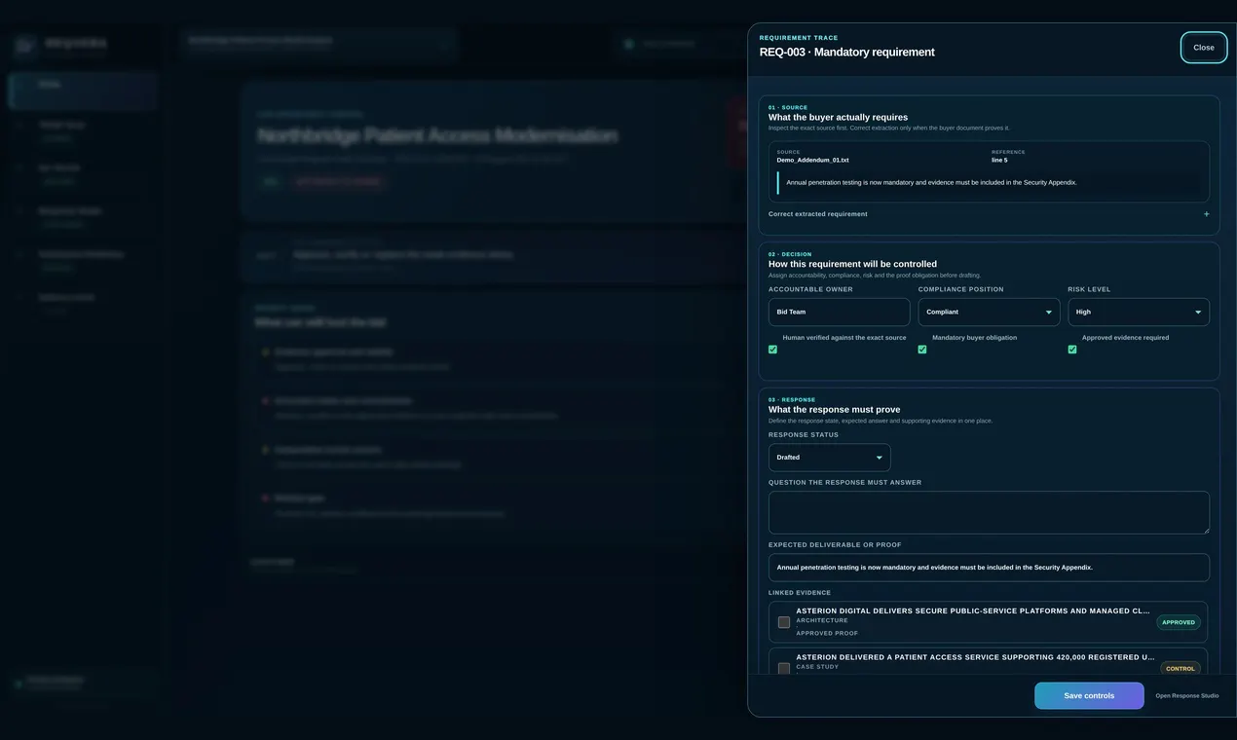Click the heading What the buyer actually requires
Screen dimensions: 1237x740
(x=838, y=117)
